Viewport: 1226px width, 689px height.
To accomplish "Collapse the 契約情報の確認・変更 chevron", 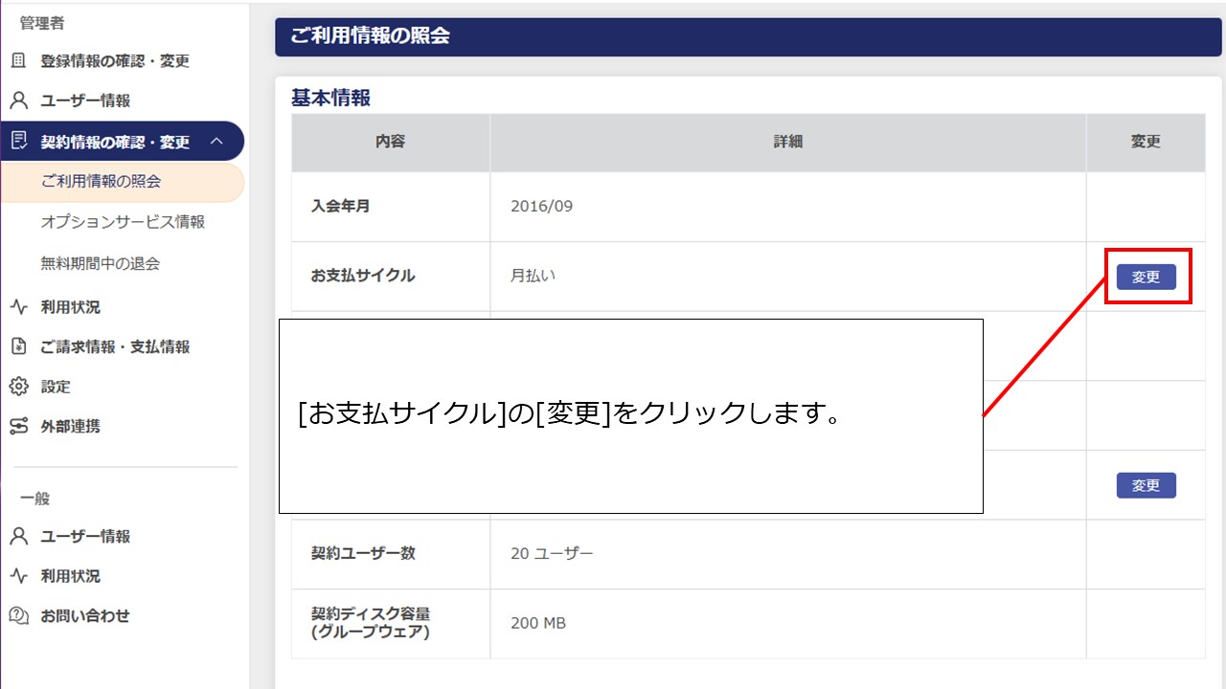I will (216, 142).
